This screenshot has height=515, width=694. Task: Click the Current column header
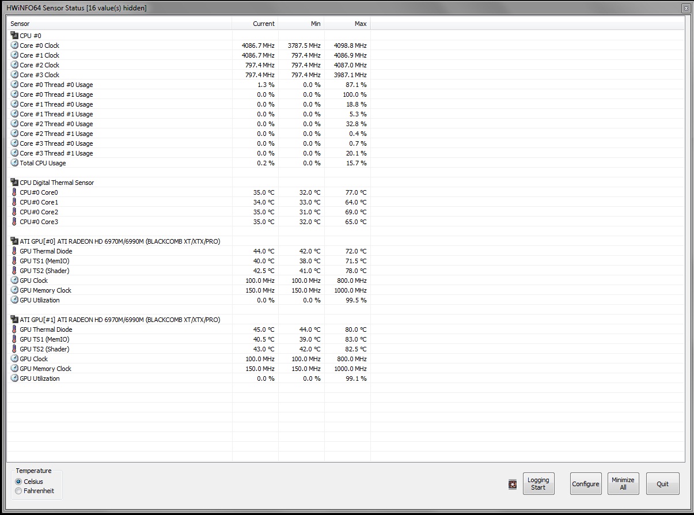pos(255,24)
